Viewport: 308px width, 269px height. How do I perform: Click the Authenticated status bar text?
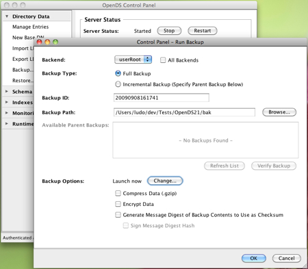18,238
